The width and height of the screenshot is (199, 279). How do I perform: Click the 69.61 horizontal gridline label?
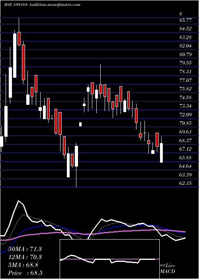(185, 132)
